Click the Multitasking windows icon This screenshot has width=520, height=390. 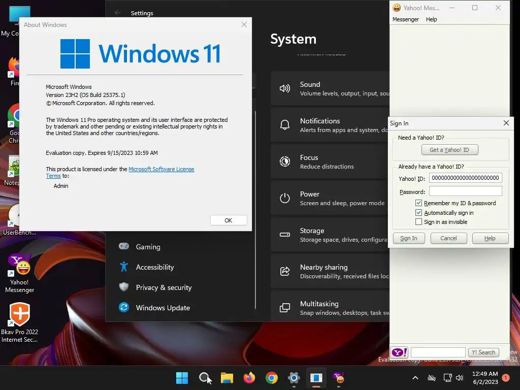284,307
